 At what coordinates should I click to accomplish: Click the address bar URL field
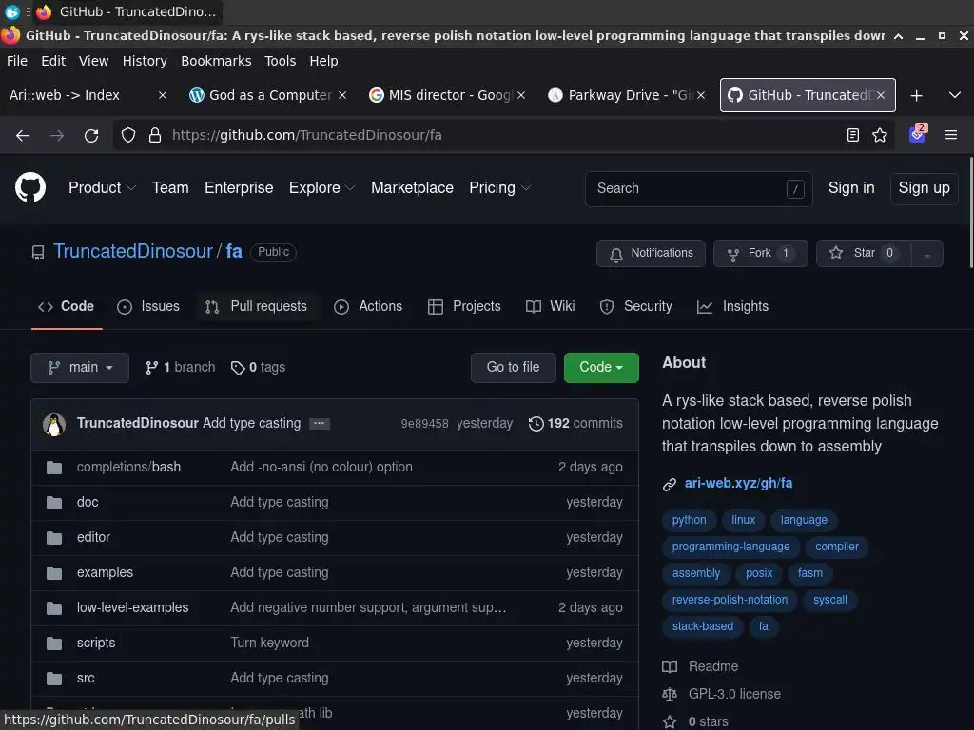pos(503,135)
